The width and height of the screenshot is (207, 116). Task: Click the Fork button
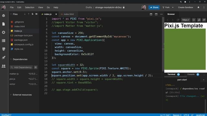point(166,7)
